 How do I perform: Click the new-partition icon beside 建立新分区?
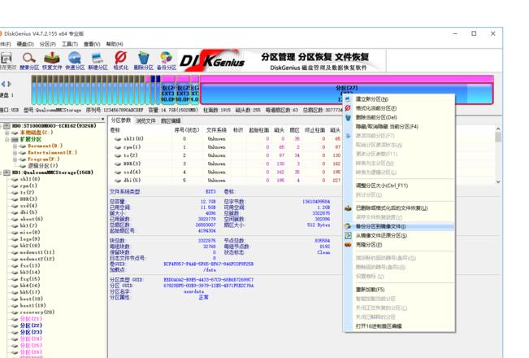tap(348, 99)
